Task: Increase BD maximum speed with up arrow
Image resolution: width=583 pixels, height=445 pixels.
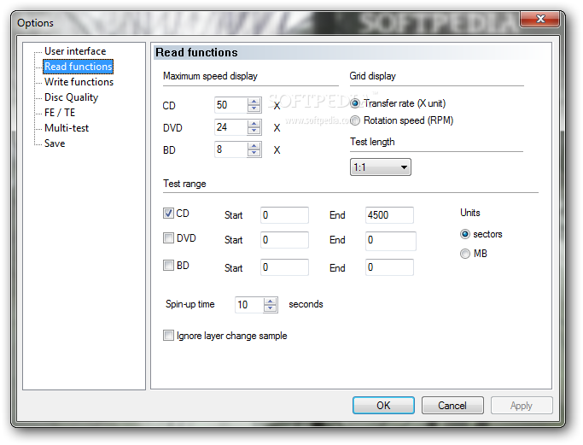Action: pos(254,146)
